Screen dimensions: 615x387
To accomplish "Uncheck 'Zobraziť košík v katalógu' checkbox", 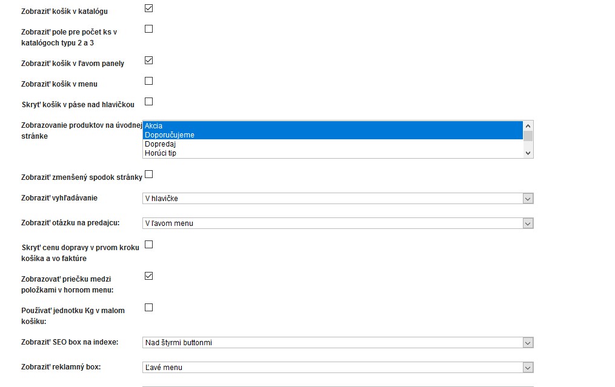I will (x=148, y=8).
